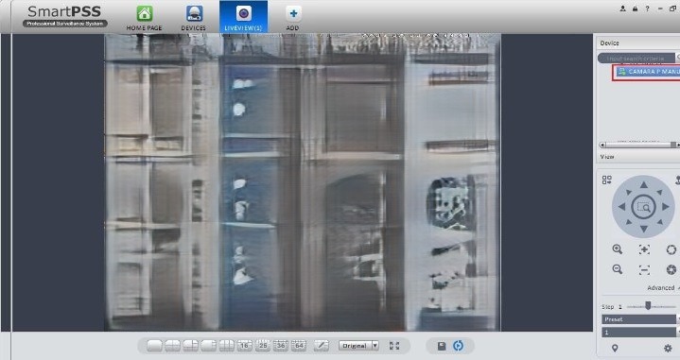Select the CAMARA device in the list
680x360 pixels.
[647, 72]
